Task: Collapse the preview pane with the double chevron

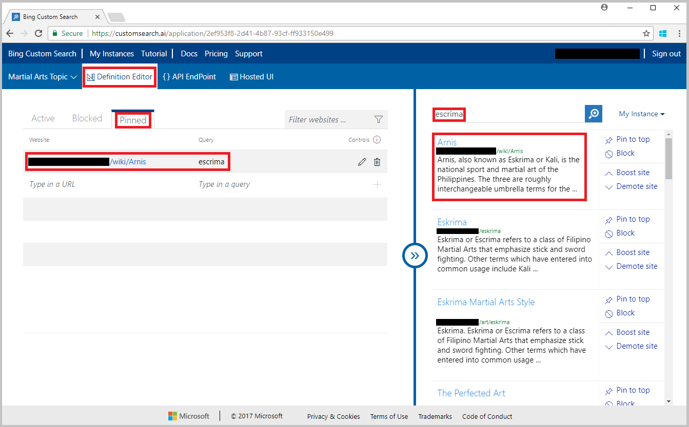Action: pyautogui.click(x=415, y=255)
